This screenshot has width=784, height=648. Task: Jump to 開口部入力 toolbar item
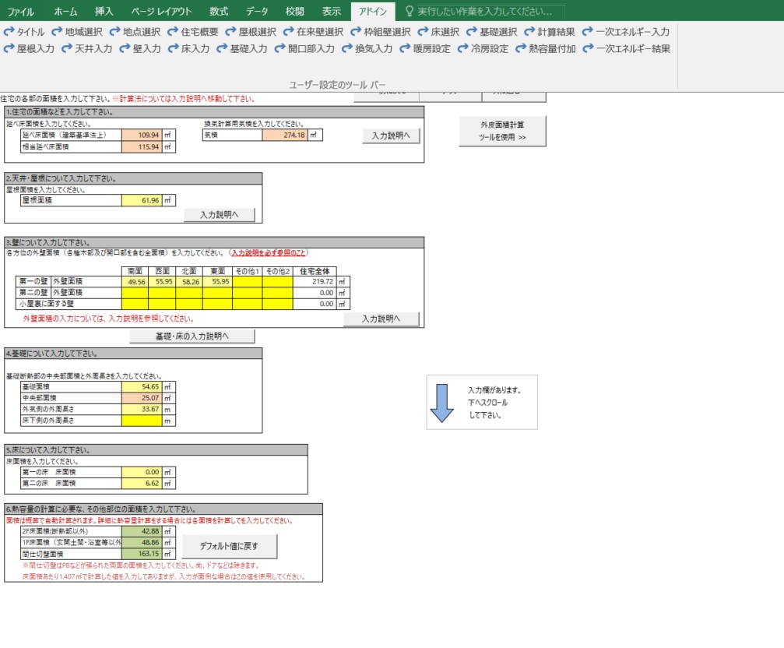304,48
